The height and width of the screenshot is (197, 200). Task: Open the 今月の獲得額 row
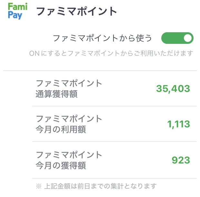point(115,160)
